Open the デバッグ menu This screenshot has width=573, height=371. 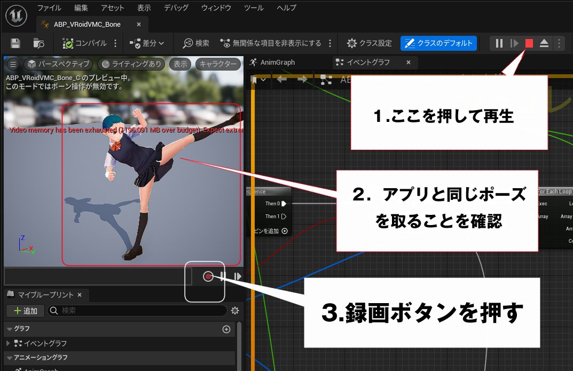coord(176,7)
